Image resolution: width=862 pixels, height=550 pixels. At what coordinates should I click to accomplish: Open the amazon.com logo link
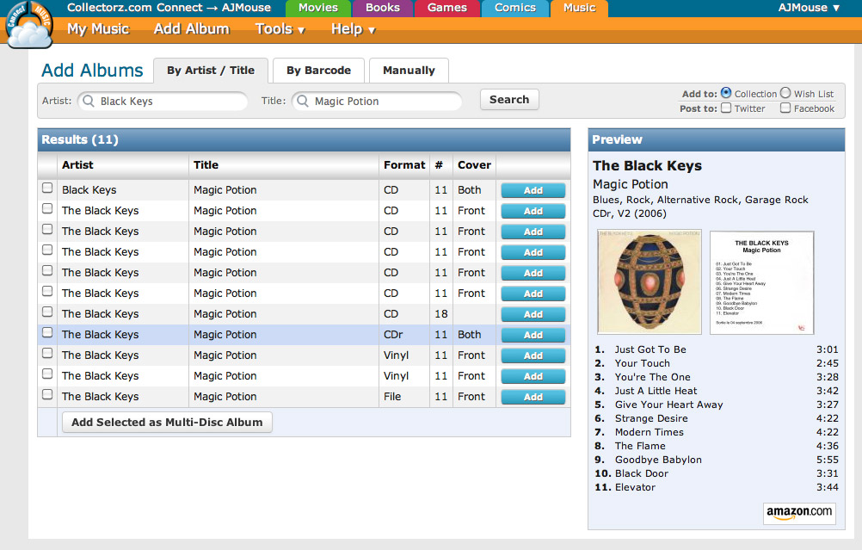799,513
